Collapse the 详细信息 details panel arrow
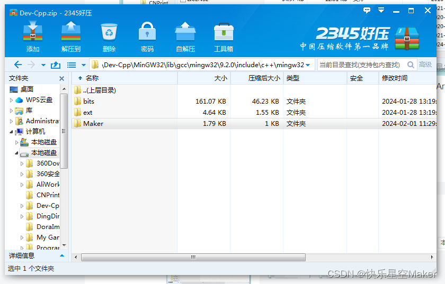445x284 pixels. click(62, 255)
